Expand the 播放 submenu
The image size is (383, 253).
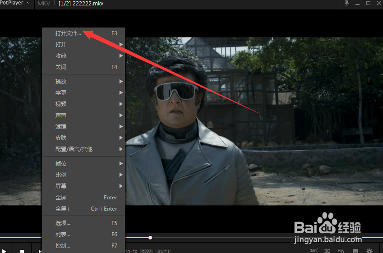coord(83,81)
